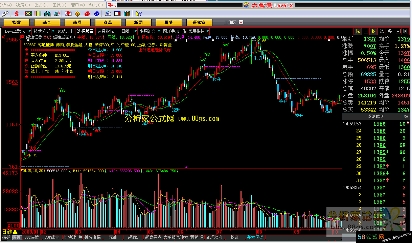412x243 pixels.
Task: Click the context help arrow icon
Action: click(138, 14)
